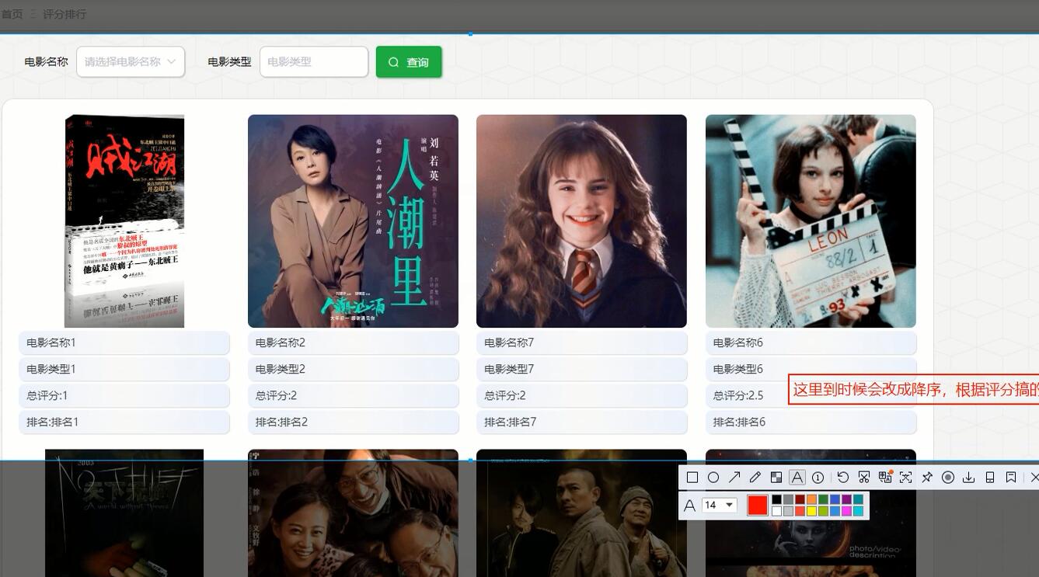Click the 电影类型7 label
The height and width of the screenshot is (577, 1039).
pyautogui.click(x=581, y=369)
